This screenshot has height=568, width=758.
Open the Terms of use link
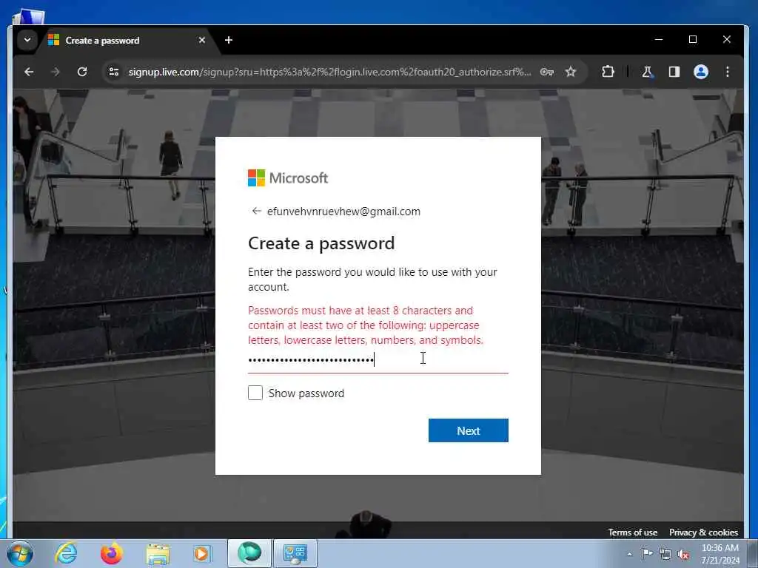tap(633, 532)
